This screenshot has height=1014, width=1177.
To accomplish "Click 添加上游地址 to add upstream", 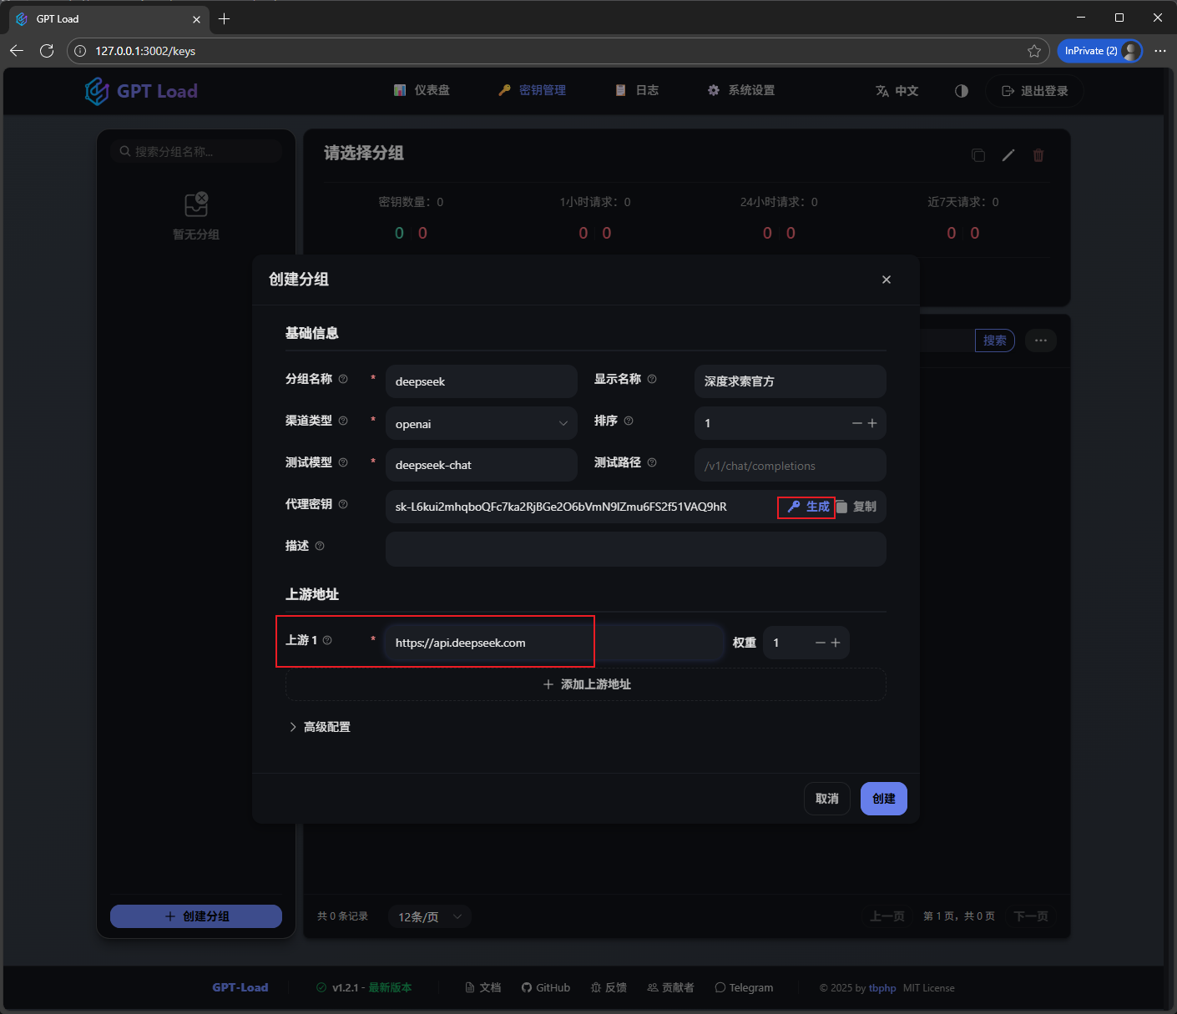I will 586,684.
